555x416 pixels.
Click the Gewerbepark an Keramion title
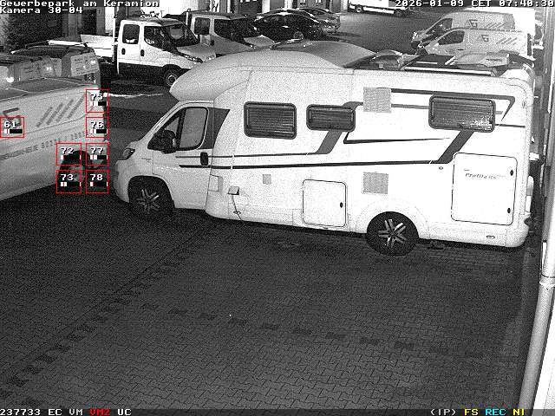pyautogui.click(x=79, y=3)
